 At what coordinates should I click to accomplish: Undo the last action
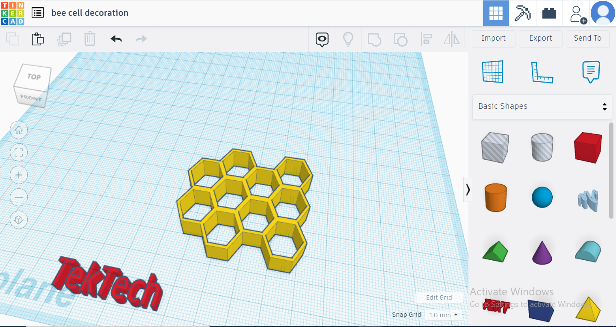click(116, 39)
